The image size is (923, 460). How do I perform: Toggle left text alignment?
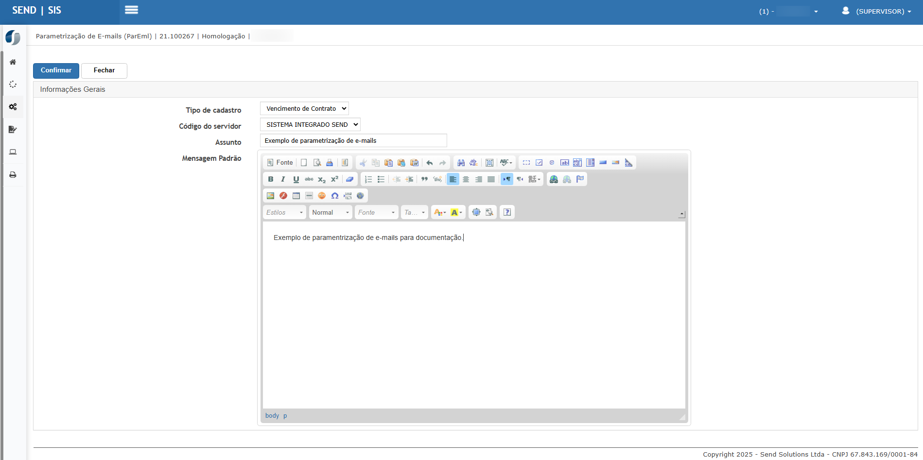click(453, 179)
